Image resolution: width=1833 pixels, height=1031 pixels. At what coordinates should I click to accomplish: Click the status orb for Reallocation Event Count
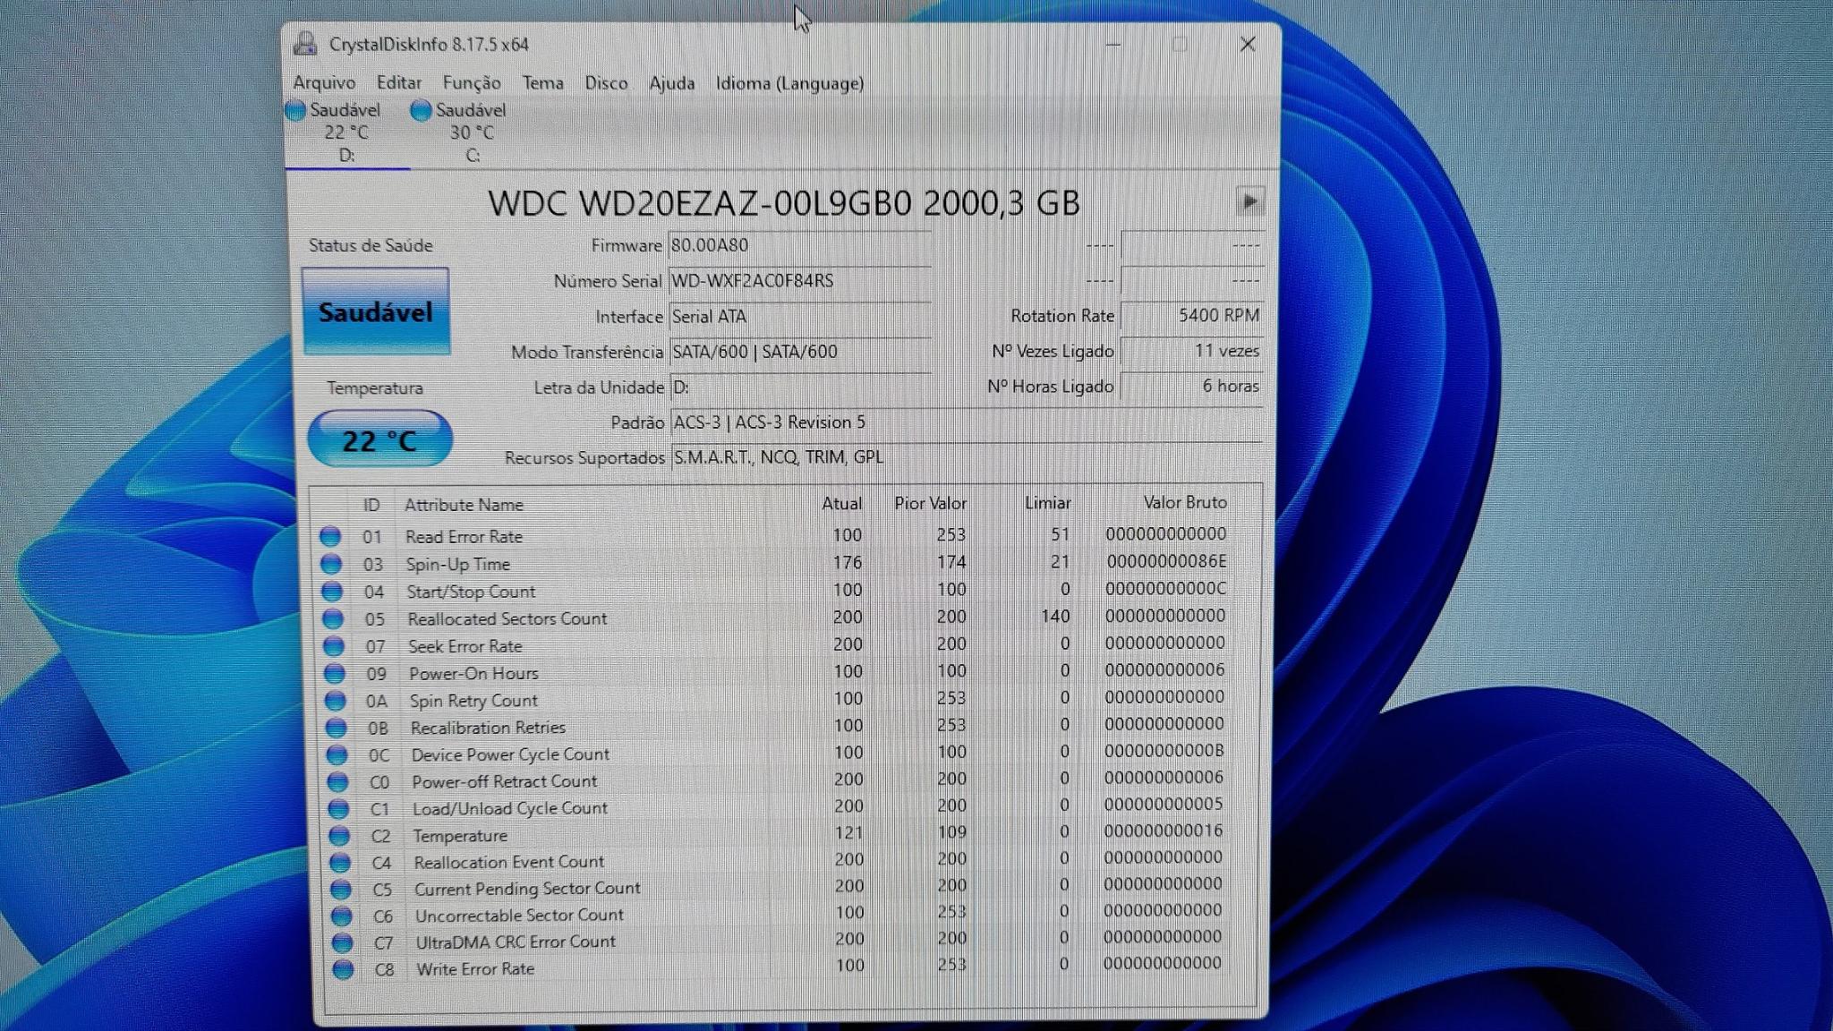(340, 863)
